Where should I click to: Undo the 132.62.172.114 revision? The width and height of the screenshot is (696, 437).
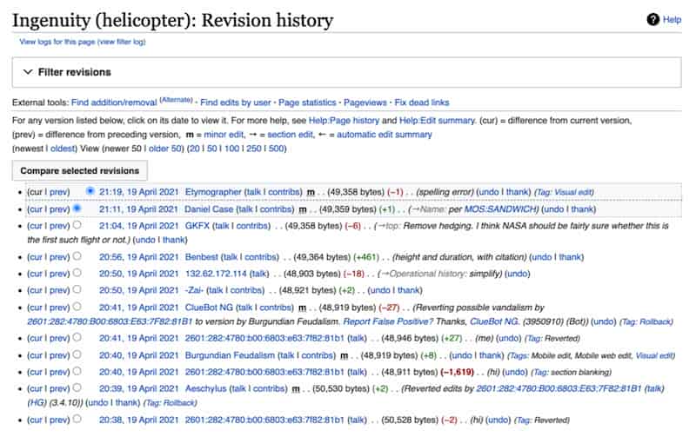[517, 274]
